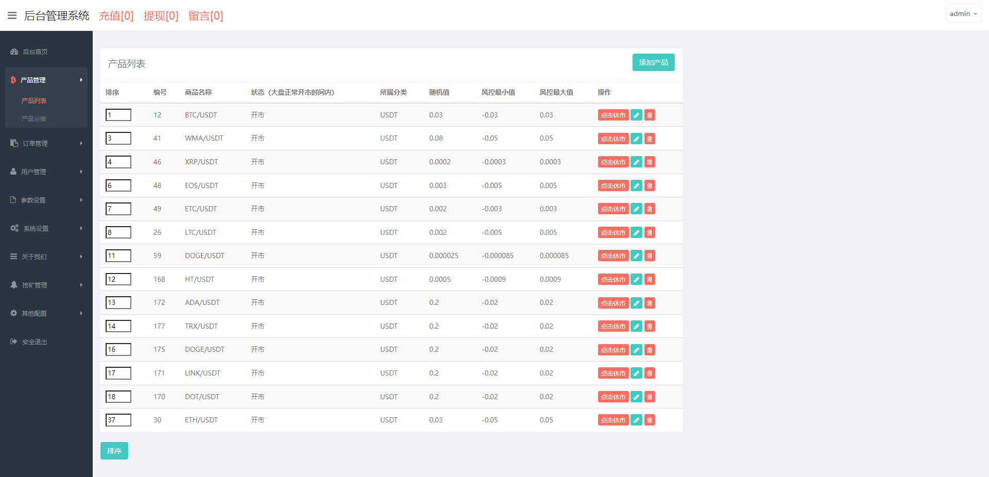This screenshot has height=477, width=989.
Task: Toggle 点击休市 for the DOT/USDT row
Action: click(613, 397)
